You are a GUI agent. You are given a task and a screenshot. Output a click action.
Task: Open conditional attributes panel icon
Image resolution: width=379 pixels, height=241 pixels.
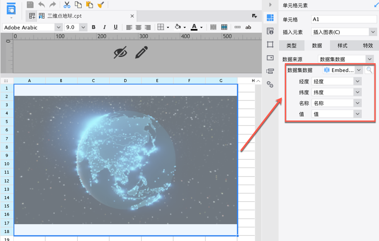point(270,71)
